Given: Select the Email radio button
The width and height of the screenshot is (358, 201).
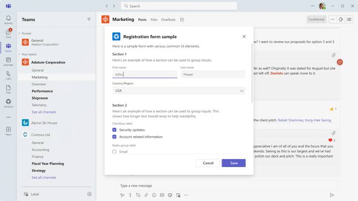Looking at the screenshot, I should tap(114, 152).
